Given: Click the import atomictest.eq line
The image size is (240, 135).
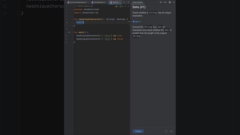Looking at the screenshot, I should coord(86,13).
